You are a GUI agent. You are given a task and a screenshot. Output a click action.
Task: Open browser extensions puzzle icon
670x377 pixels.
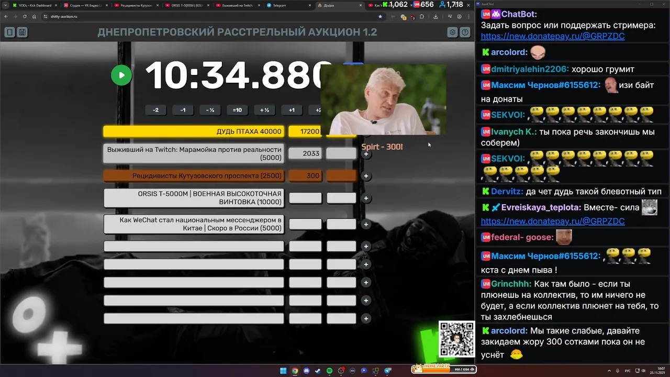(422, 17)
